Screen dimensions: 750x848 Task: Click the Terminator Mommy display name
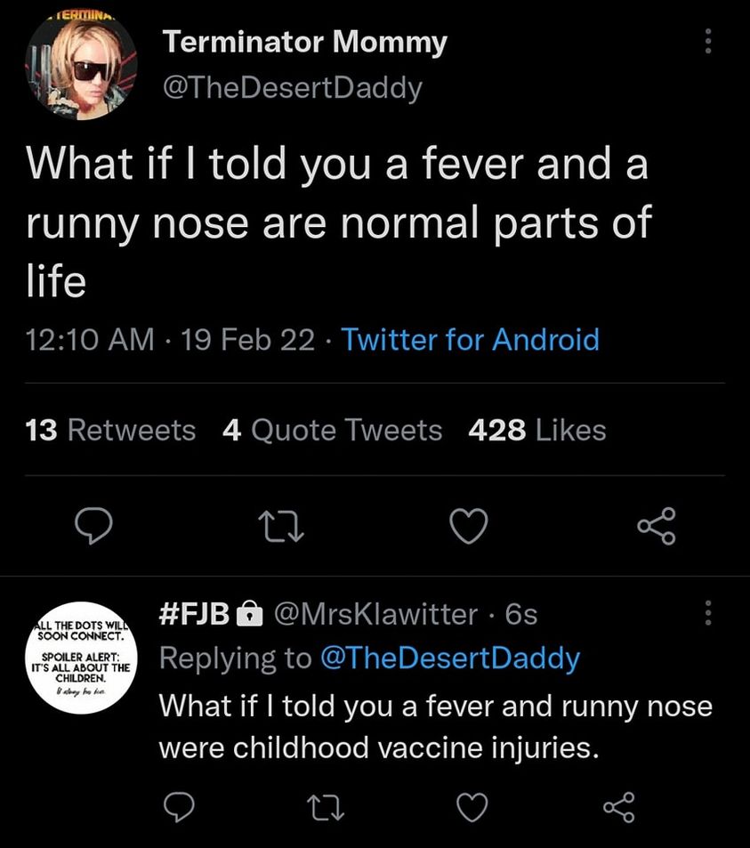tap(306, 42)
